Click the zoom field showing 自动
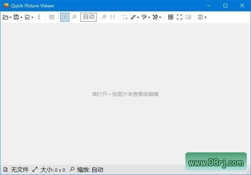This screenshot has width=251, height=175. (x=89, y=17)
